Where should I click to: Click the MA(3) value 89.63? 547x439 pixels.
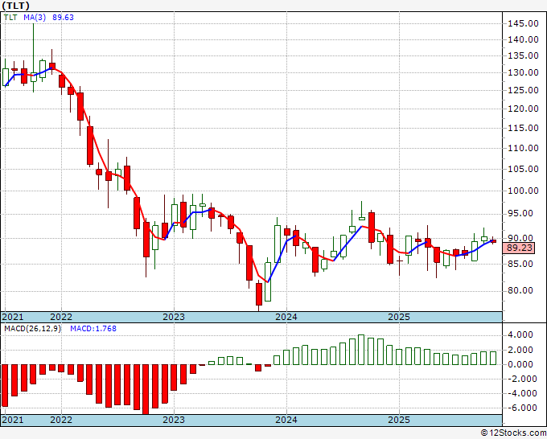click(63, 18)
